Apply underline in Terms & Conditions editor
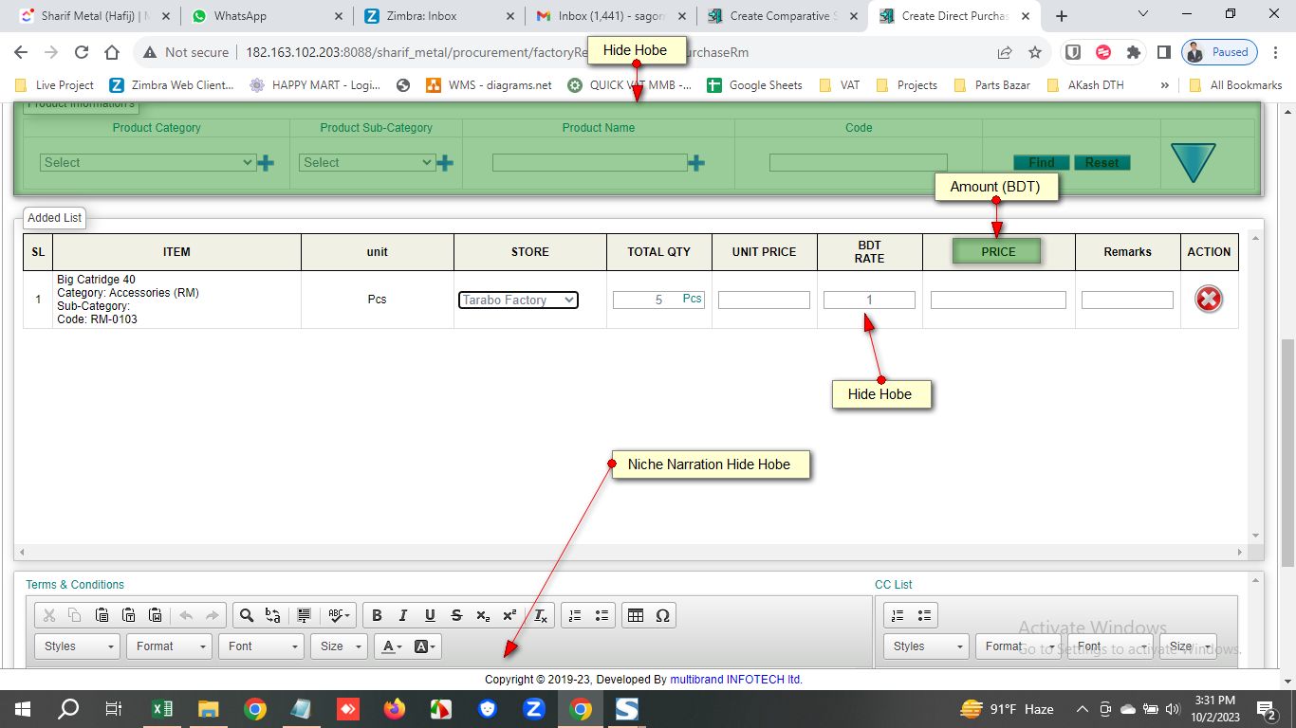Viewport: 1296px width, 728px height. coord(430,615)
